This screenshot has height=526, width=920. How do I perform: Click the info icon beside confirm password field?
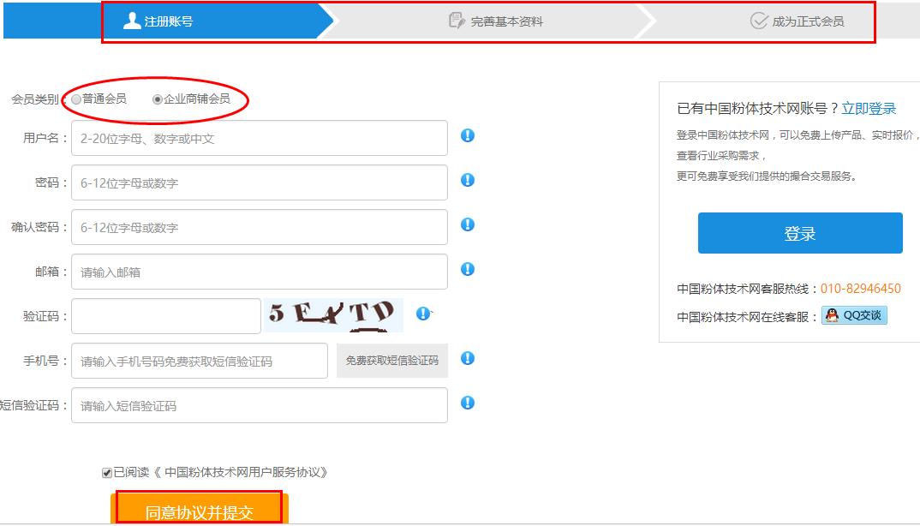click(x=468, y=224)
